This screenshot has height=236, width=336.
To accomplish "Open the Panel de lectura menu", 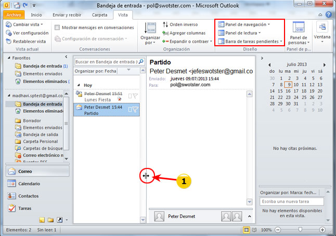I will (x=239, y=33).
